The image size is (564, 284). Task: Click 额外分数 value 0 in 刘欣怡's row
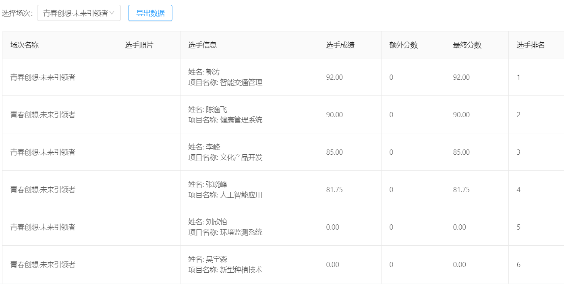point(391,227)
